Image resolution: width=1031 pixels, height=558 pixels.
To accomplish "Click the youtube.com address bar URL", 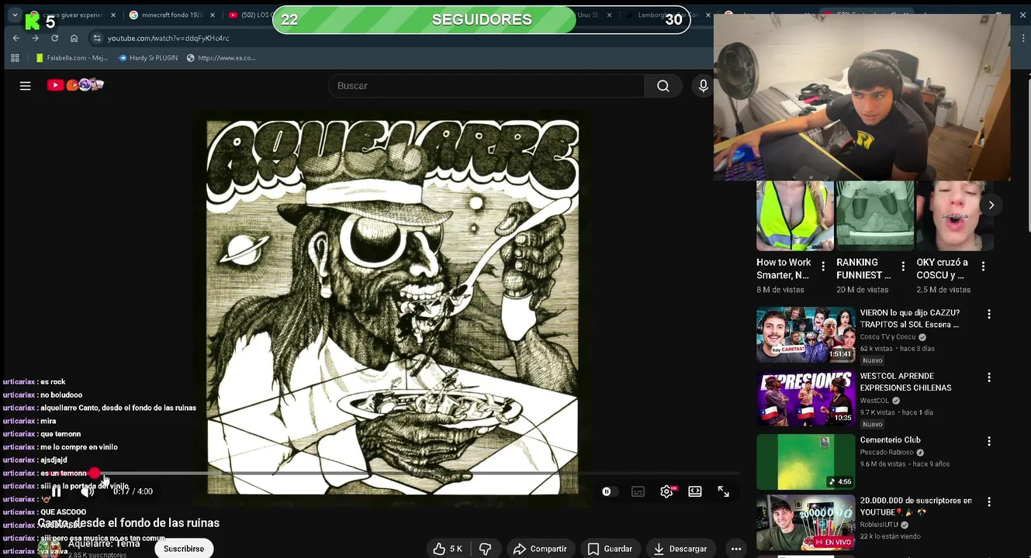I will coord(168,38).
